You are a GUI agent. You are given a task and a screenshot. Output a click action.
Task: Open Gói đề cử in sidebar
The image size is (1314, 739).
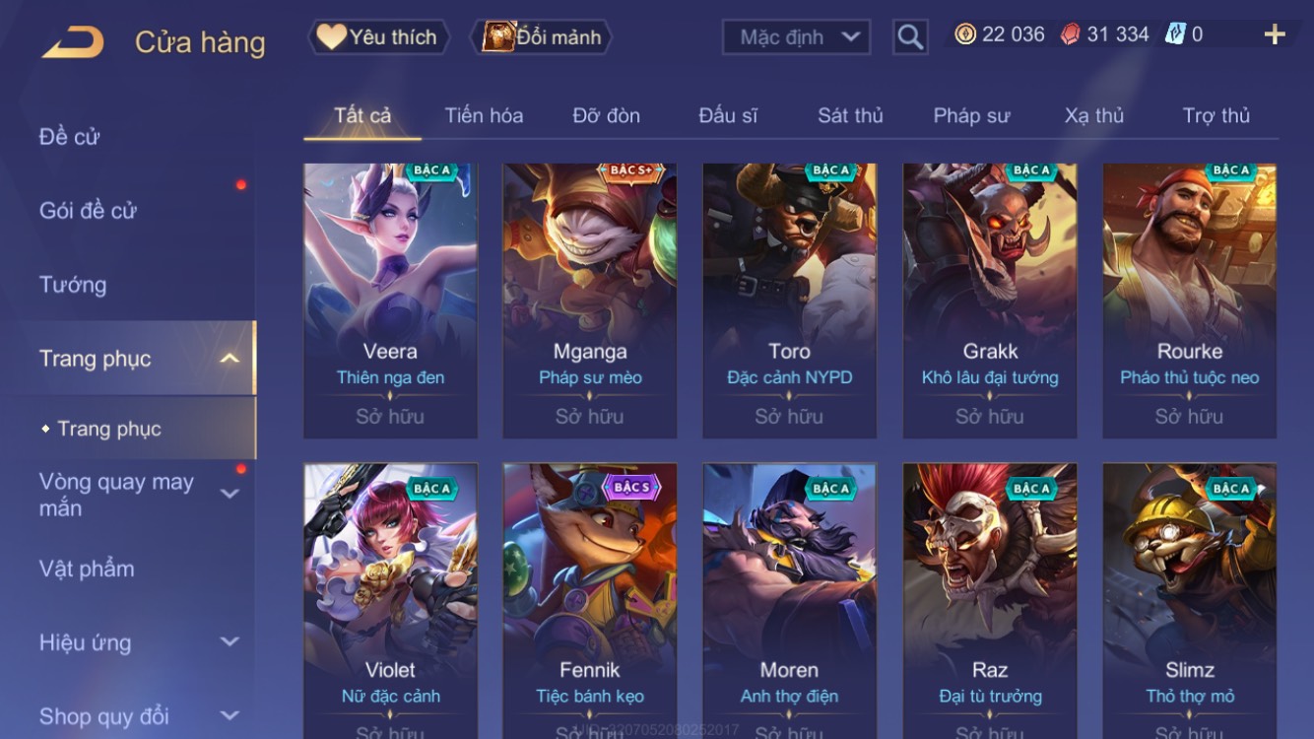(x=88, y=210)
